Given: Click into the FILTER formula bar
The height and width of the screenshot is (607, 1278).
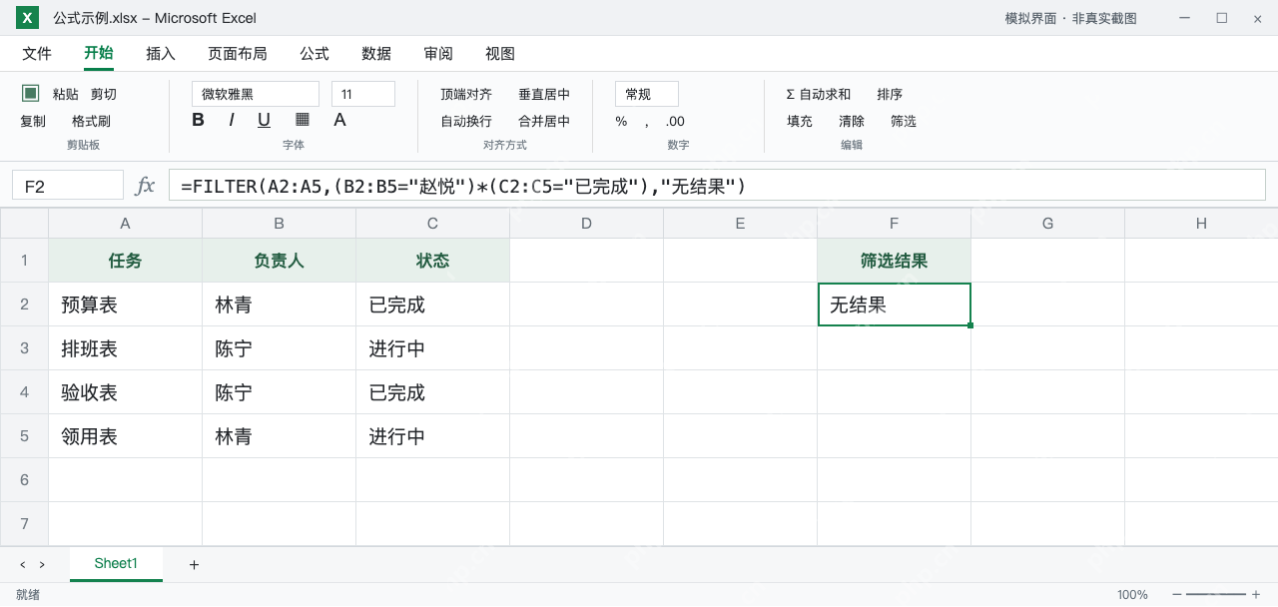Looking at the screenshot, I should (x=717, y=186).
